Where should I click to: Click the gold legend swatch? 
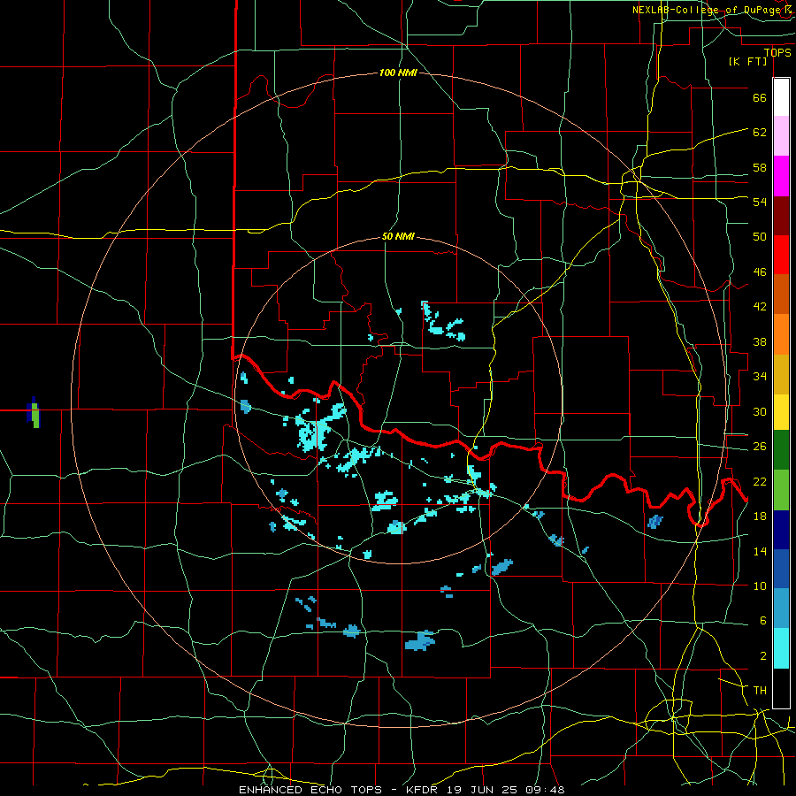tap(781, 374)
